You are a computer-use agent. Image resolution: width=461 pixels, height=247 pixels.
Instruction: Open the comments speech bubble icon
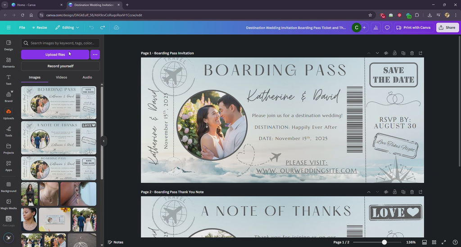(x=387, y=27)
